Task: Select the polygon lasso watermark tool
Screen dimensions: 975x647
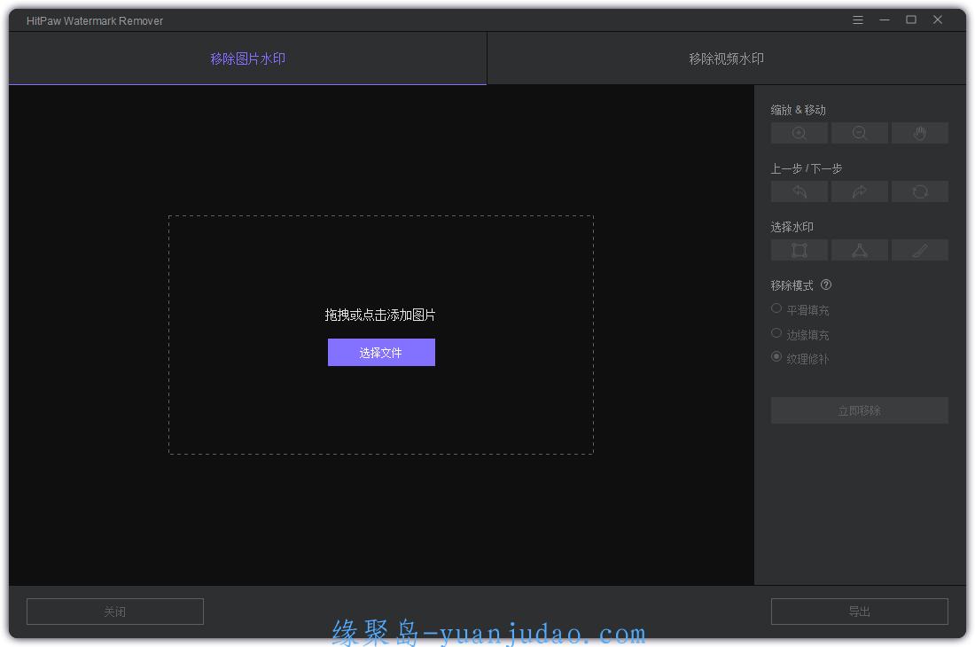Action: tap(860, 251)
